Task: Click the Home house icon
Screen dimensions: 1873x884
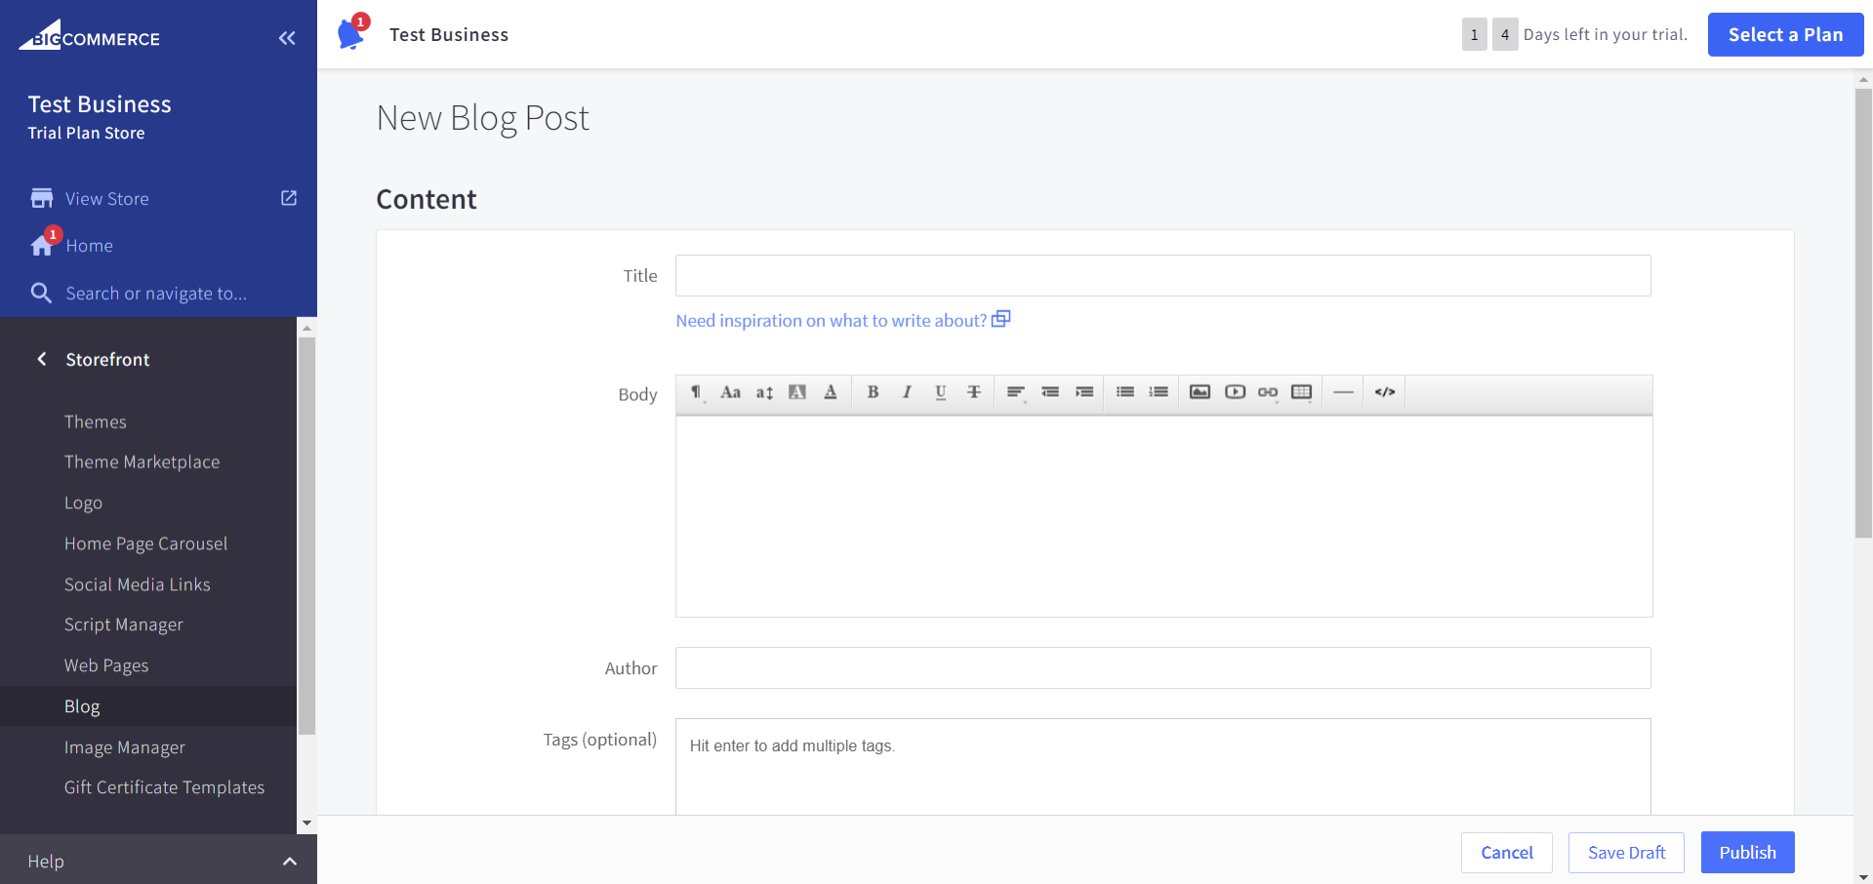Action: 42,244
